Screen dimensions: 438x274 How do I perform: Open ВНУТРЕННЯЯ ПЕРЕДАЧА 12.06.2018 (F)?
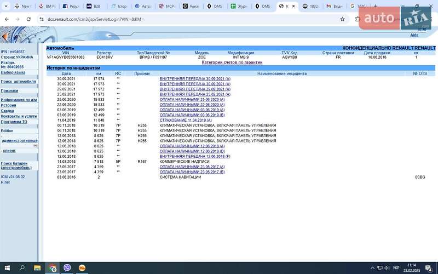coord(195,157)
